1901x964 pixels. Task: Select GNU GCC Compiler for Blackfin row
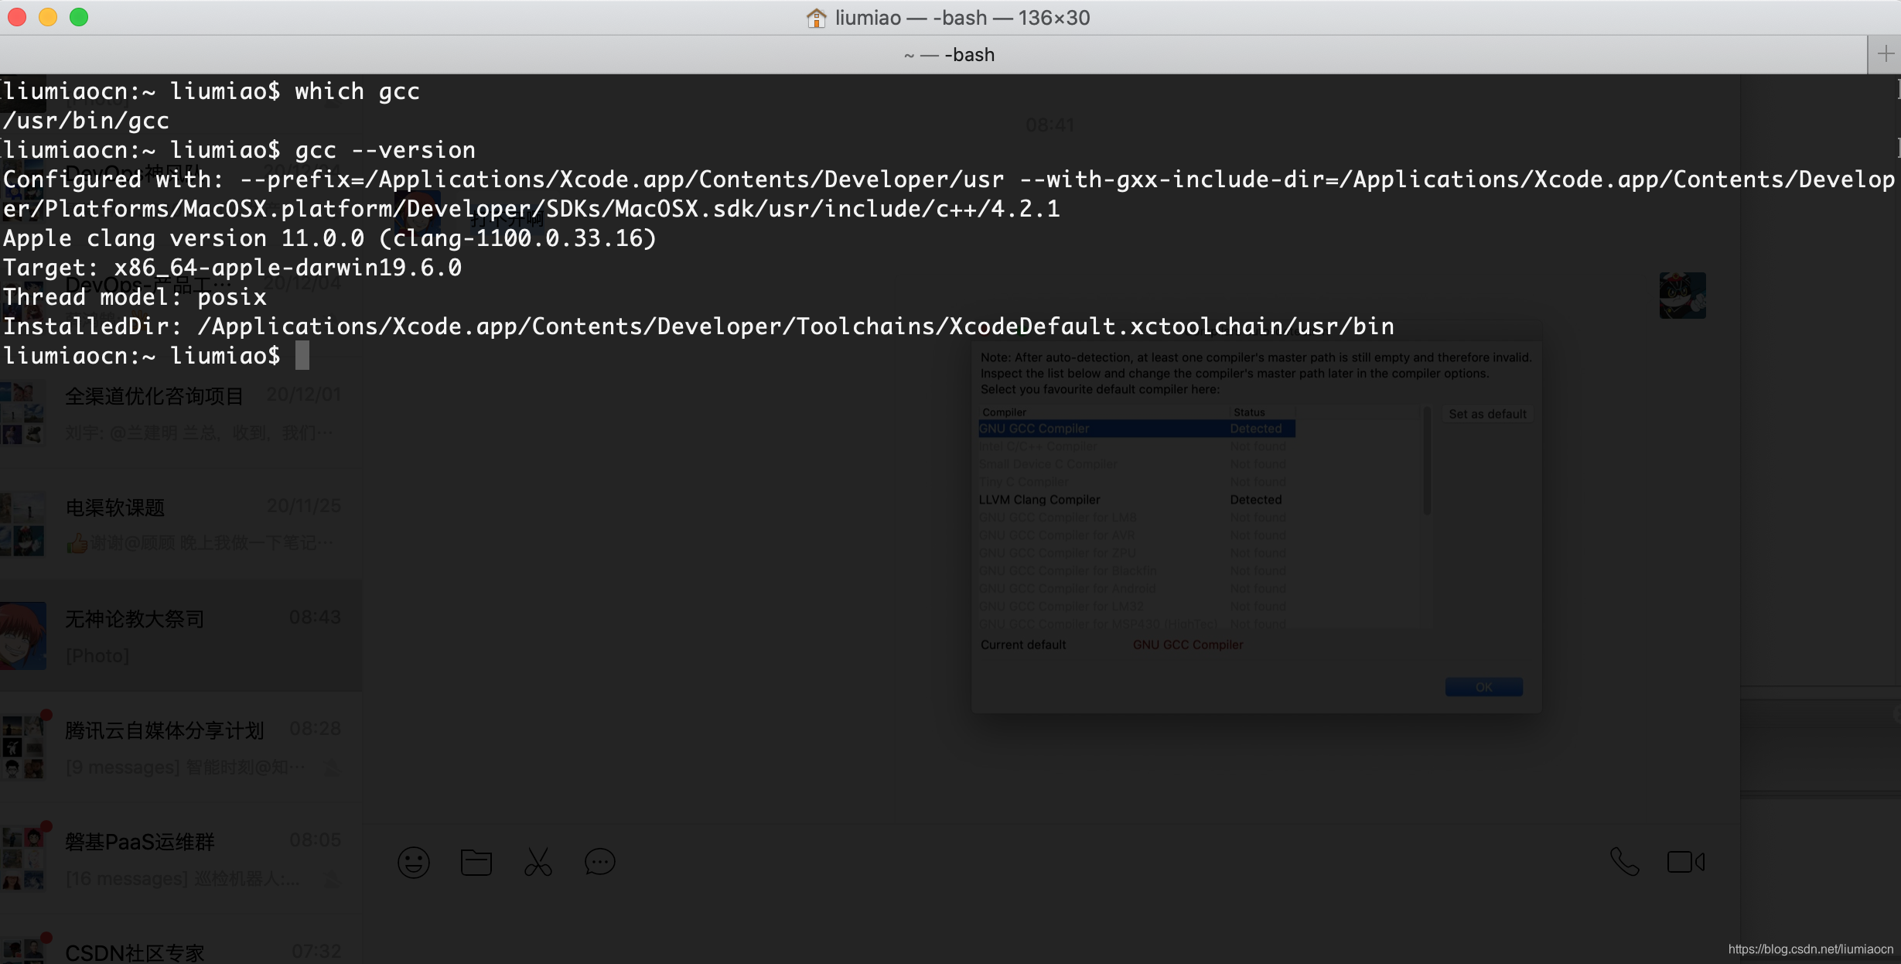pos(1136,571)
